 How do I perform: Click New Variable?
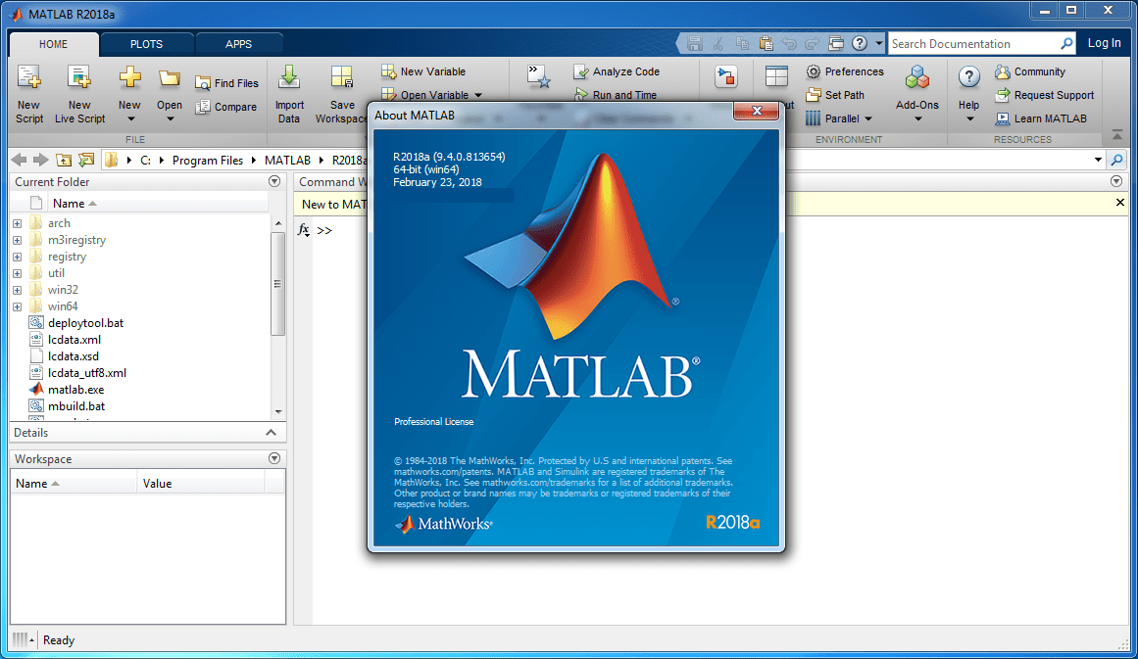[x=423, y=71]
